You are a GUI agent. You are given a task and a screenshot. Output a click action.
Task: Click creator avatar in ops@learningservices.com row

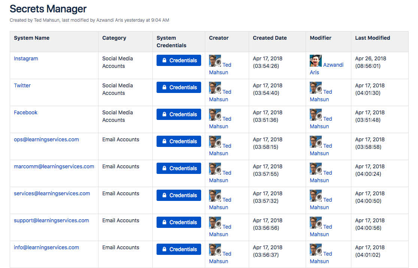click(x=215, y=142)
